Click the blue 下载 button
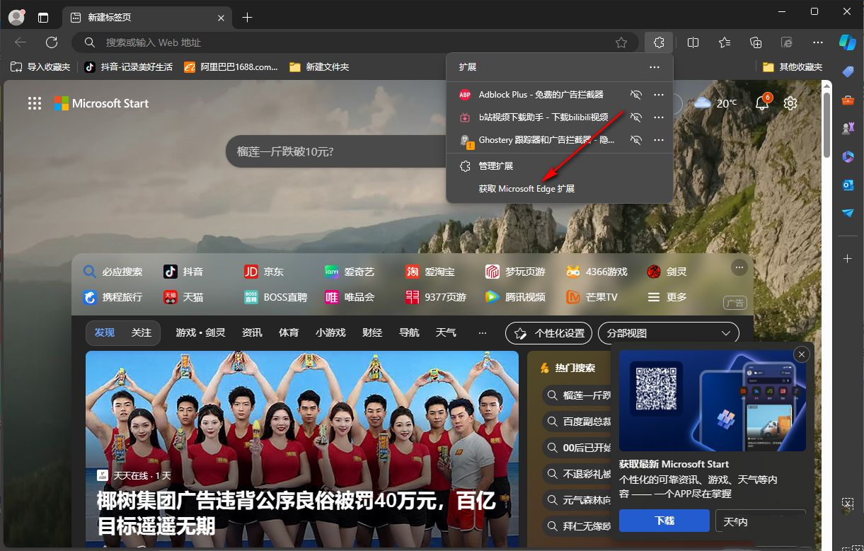This screenshot has height=551, width=864. point(664,521)
